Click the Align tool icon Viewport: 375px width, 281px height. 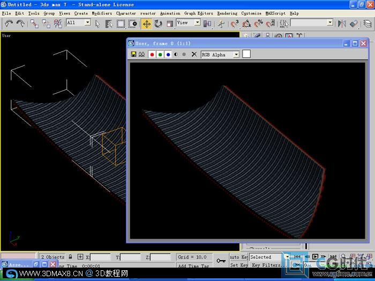point(354,24)
